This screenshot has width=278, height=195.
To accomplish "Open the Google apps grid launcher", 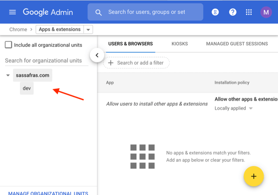I will (249, 12).
